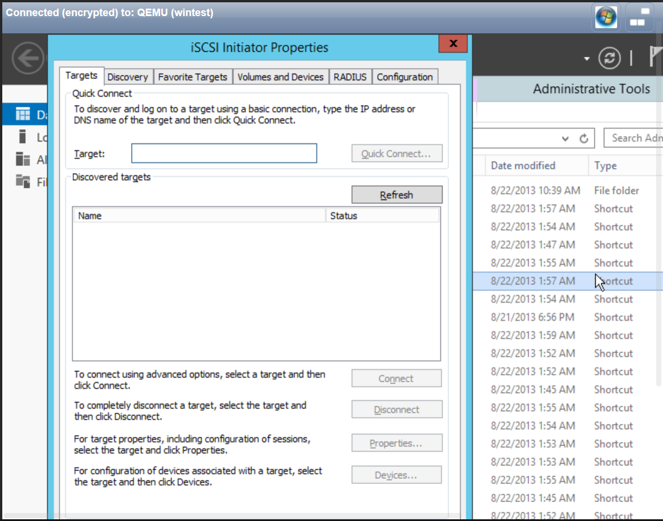Viewport: 663px width, 521px height.
Task: Click the Disconnect button
Action: point(397,409)
